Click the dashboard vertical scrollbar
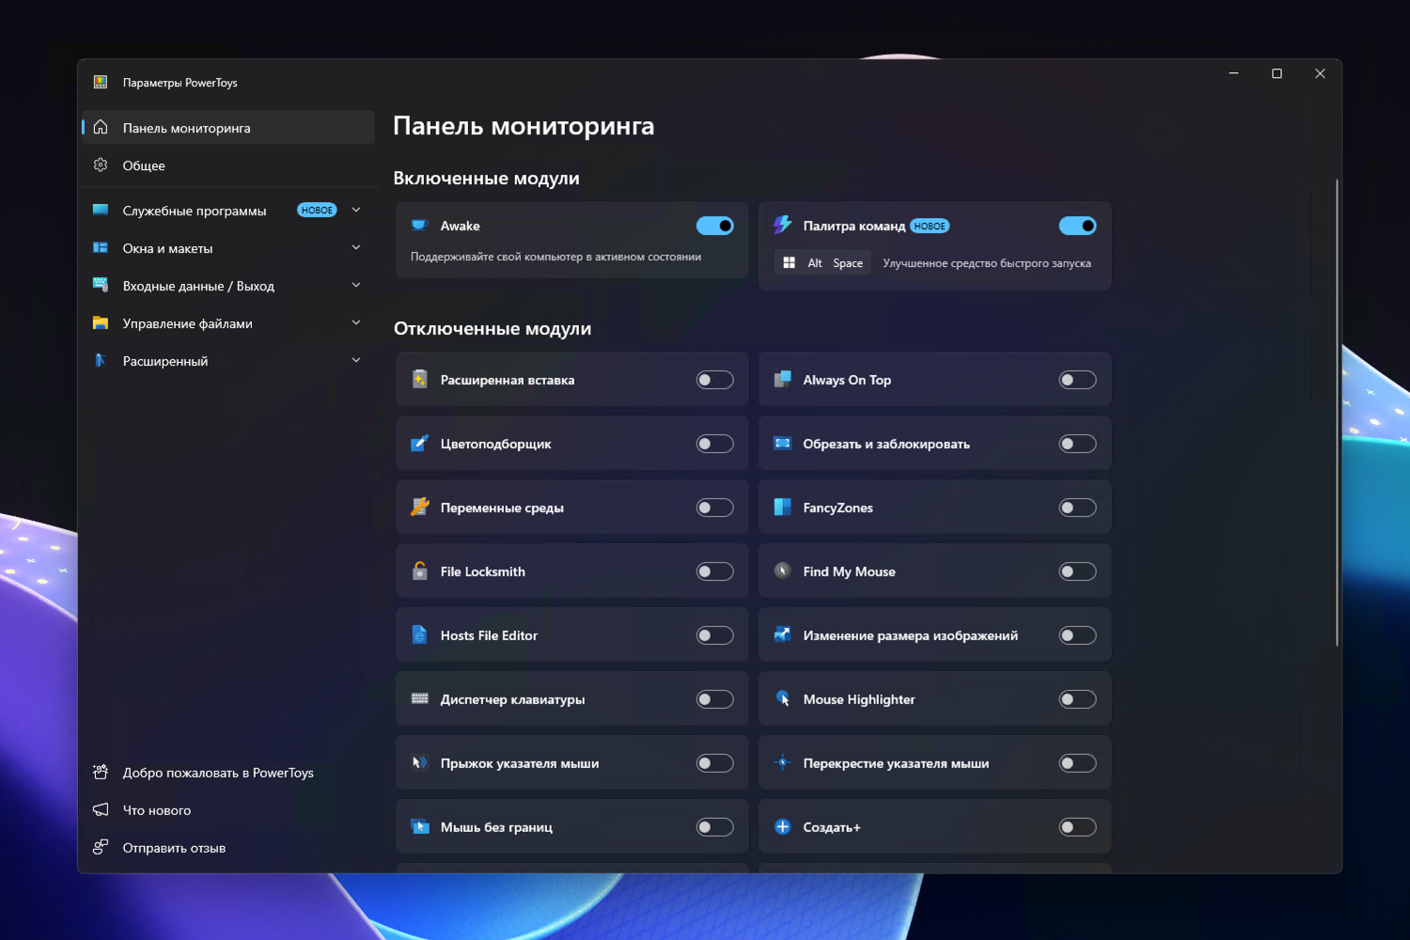The image size is (1410, 940). click(x=1337, y=412)
